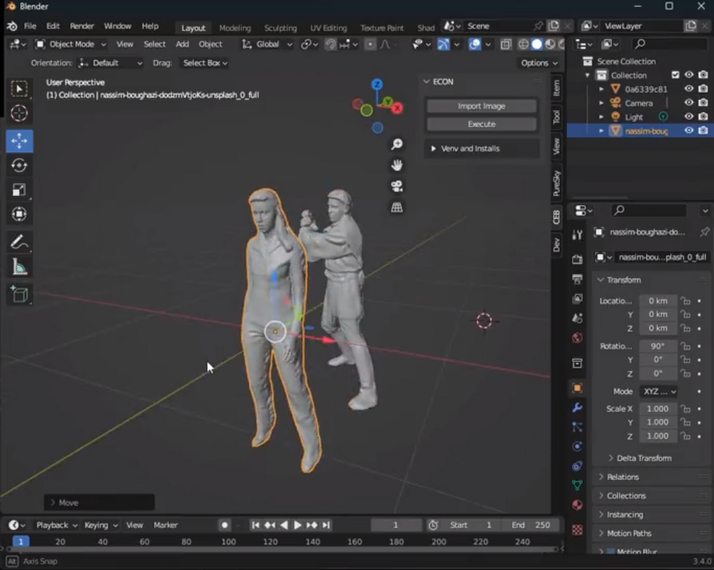Click the current frame field
Viewport: 714px width, 570px height.
396,525
